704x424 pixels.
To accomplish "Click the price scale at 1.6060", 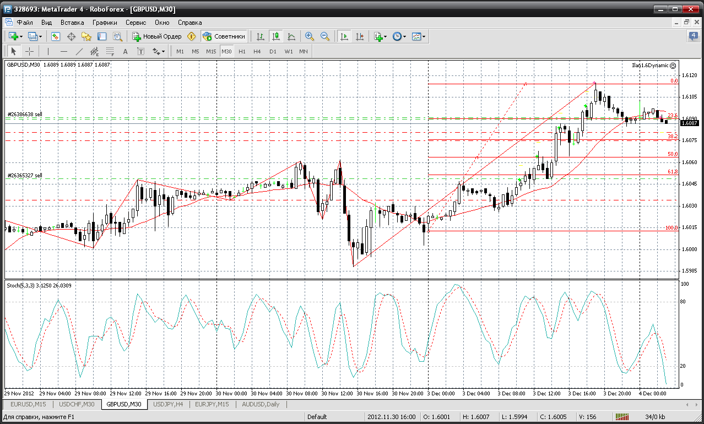I will click(689, 162).
